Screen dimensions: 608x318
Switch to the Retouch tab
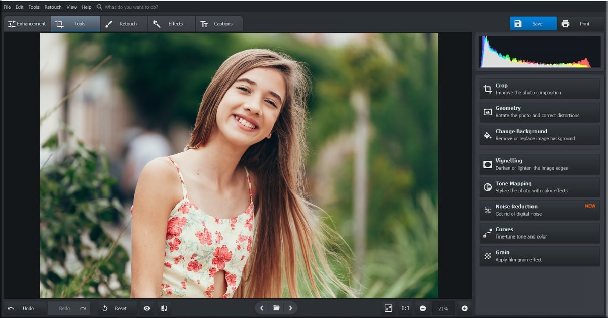coord(124,24)
